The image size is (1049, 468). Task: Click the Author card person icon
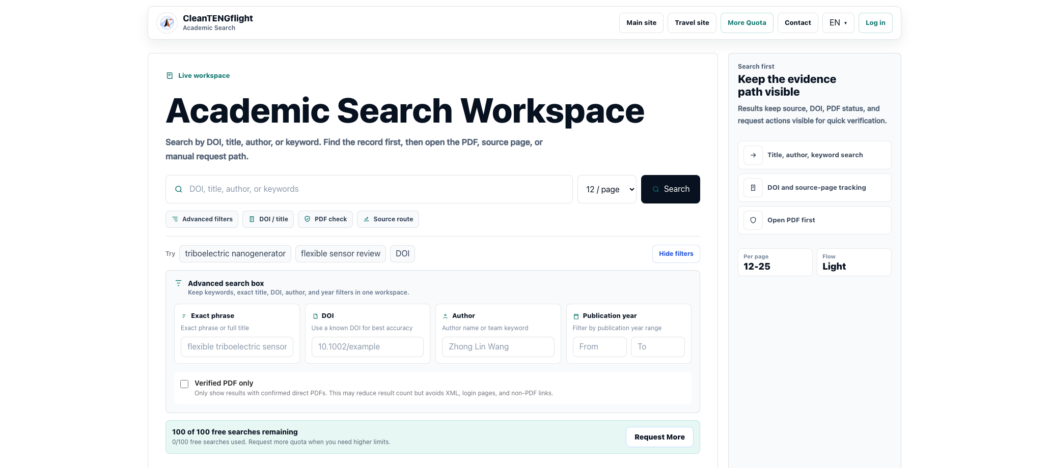pos(446,316)
